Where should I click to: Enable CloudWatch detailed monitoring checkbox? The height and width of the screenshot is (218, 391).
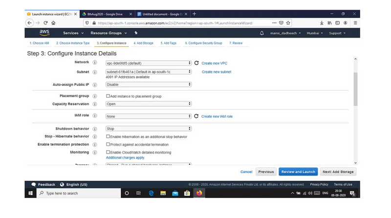coord(108,153)
